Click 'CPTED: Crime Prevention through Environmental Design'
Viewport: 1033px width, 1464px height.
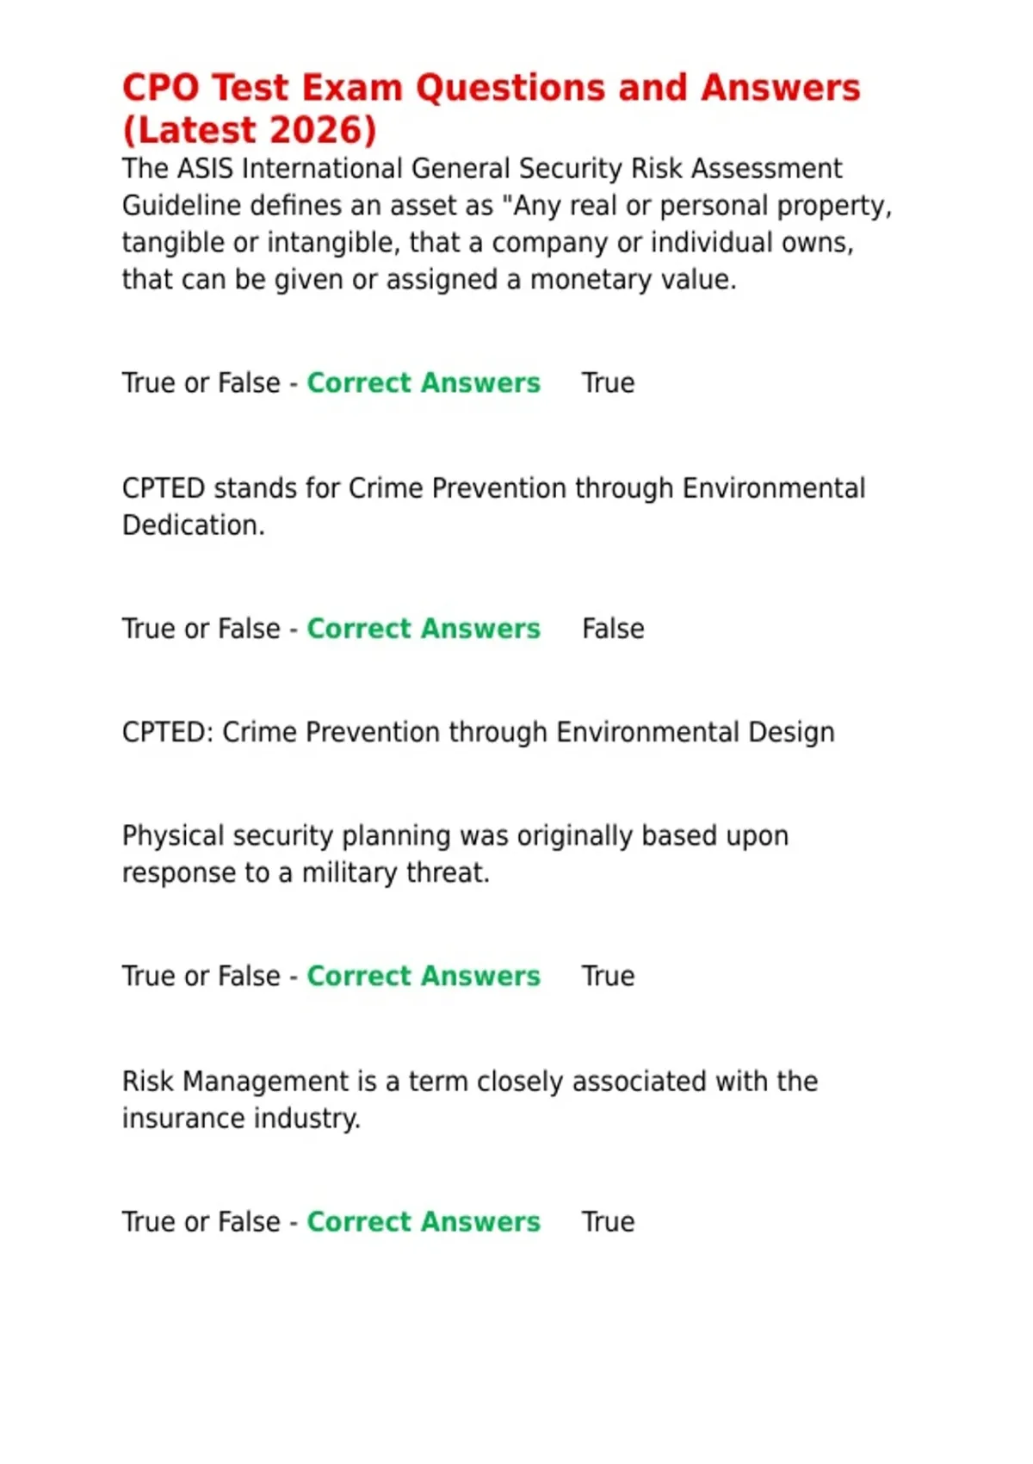coord(479,733)
